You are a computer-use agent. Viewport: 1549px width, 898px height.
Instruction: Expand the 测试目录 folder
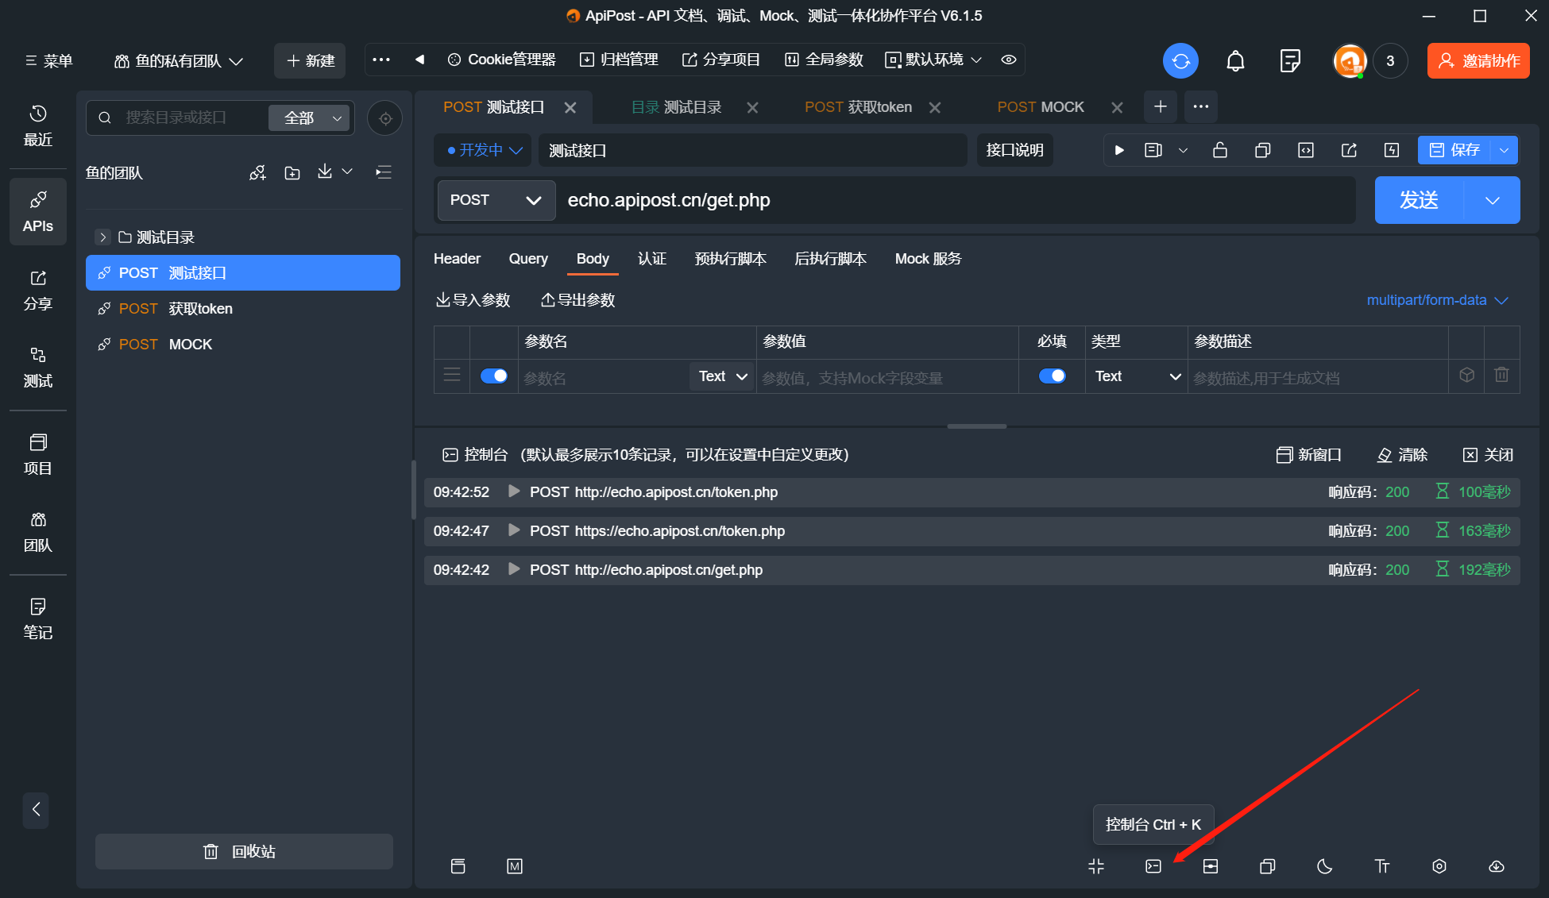(102, 237)
